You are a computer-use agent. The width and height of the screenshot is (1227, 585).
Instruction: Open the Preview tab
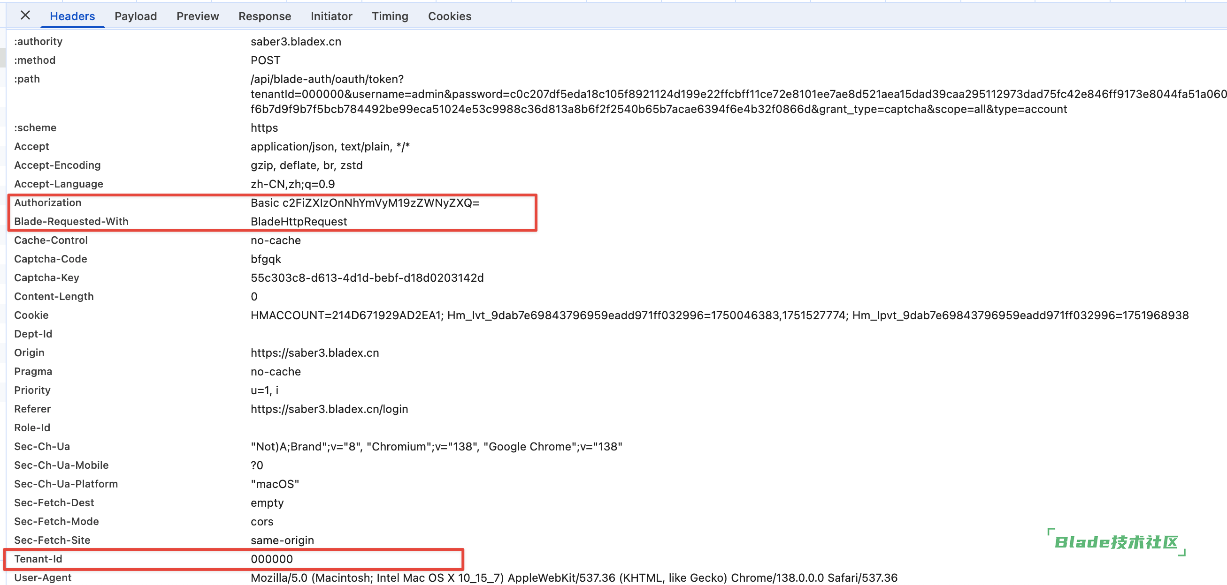point(197,16)
